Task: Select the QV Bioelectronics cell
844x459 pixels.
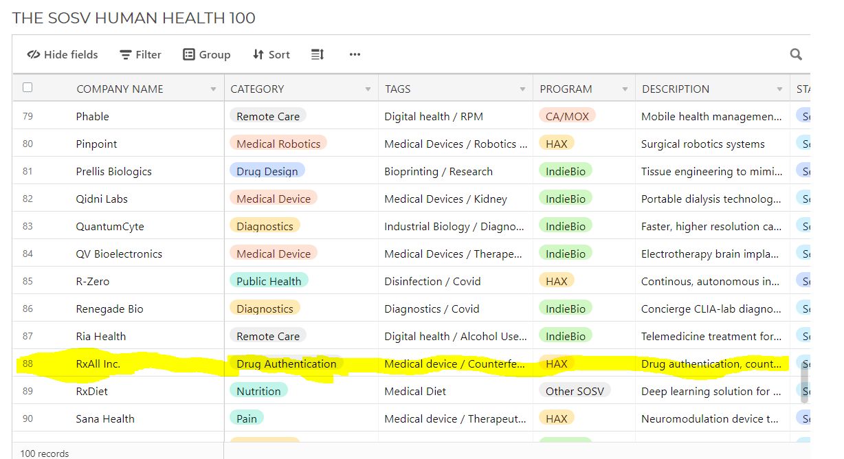Action: (x=147, y=254)
